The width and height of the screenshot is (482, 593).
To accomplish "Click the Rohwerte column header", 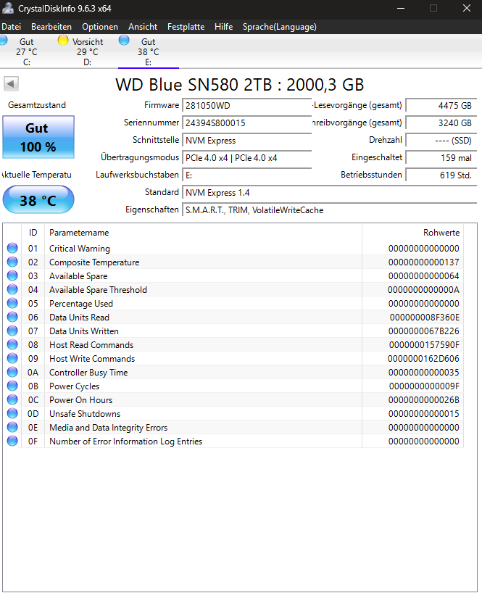I will click(412, 232).
